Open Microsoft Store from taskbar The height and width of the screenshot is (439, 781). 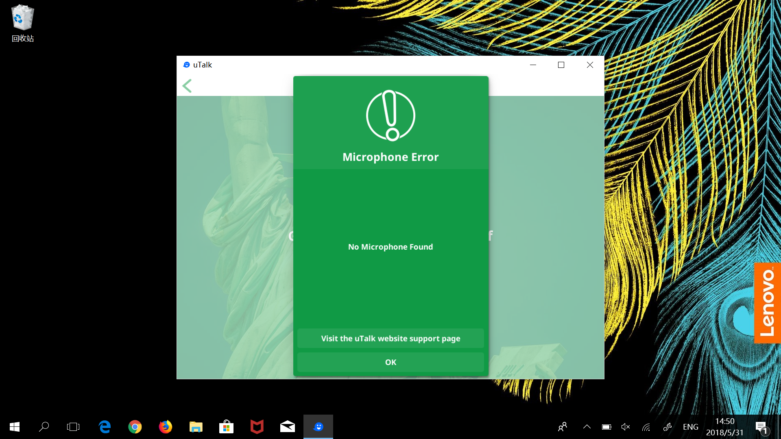pyautogui.click(x=227, y=427)
